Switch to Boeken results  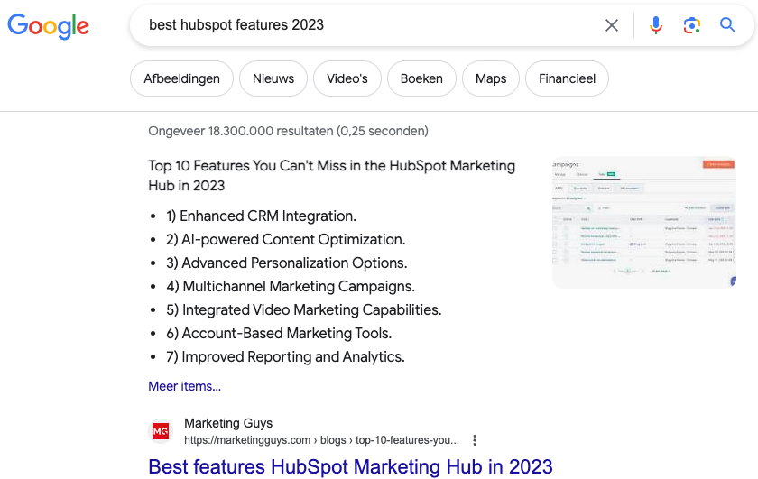(421, 78)
